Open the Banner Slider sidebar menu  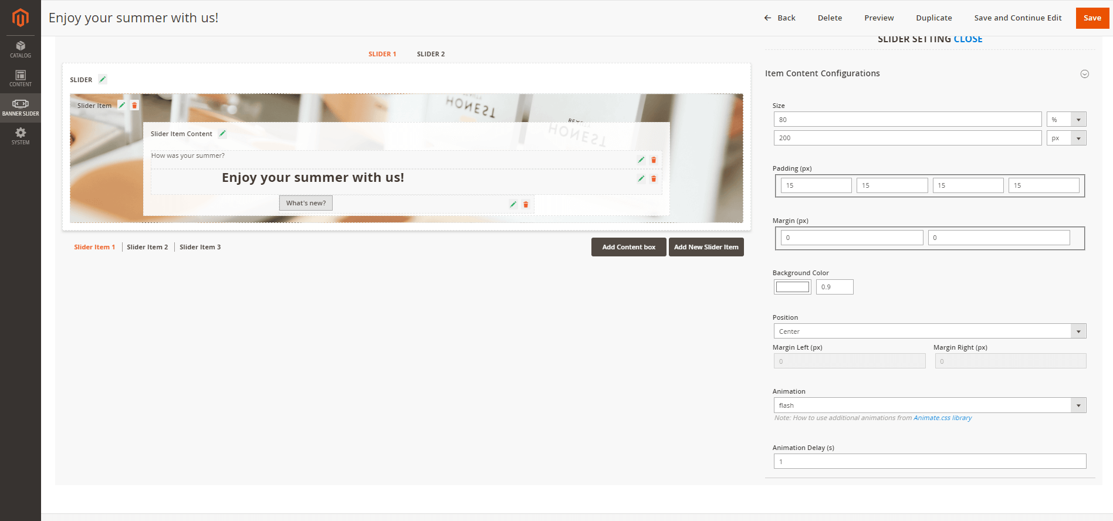(21, 108)
